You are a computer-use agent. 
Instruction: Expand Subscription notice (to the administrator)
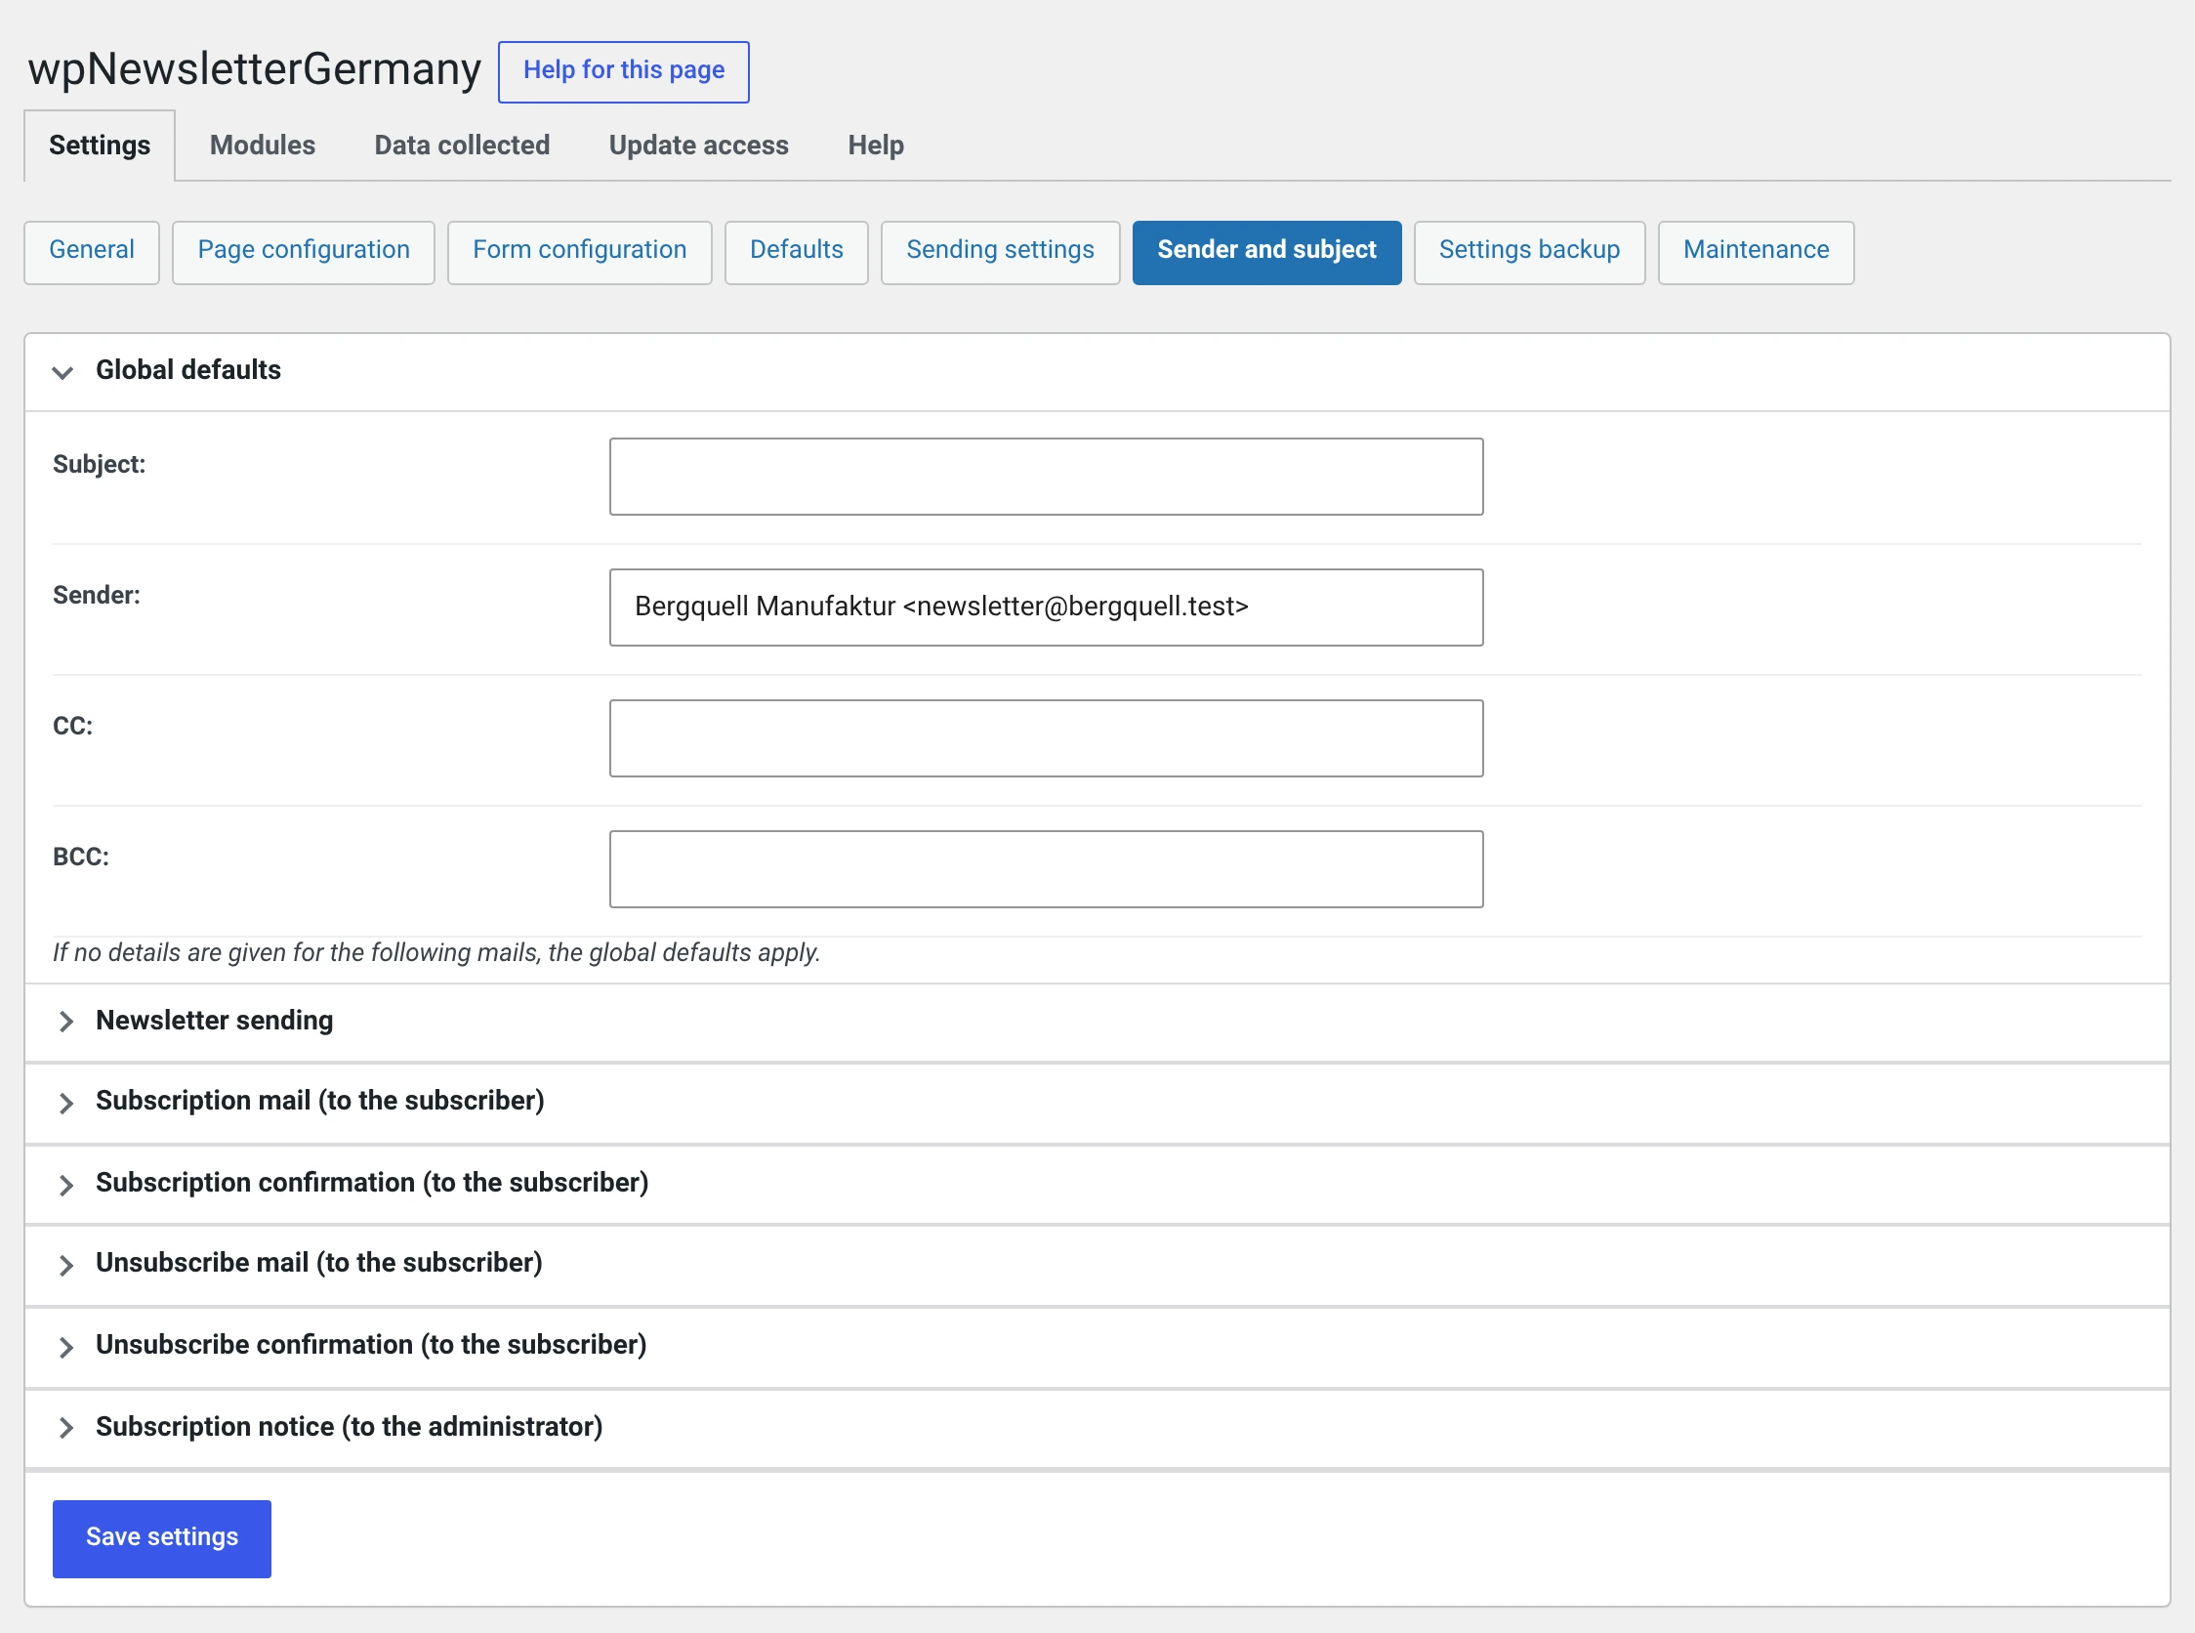point(1097,1427)
